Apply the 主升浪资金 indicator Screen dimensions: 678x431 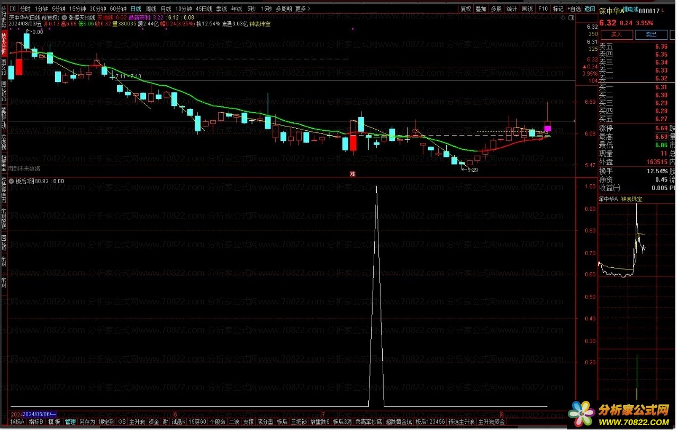click(x=492, y=422)
